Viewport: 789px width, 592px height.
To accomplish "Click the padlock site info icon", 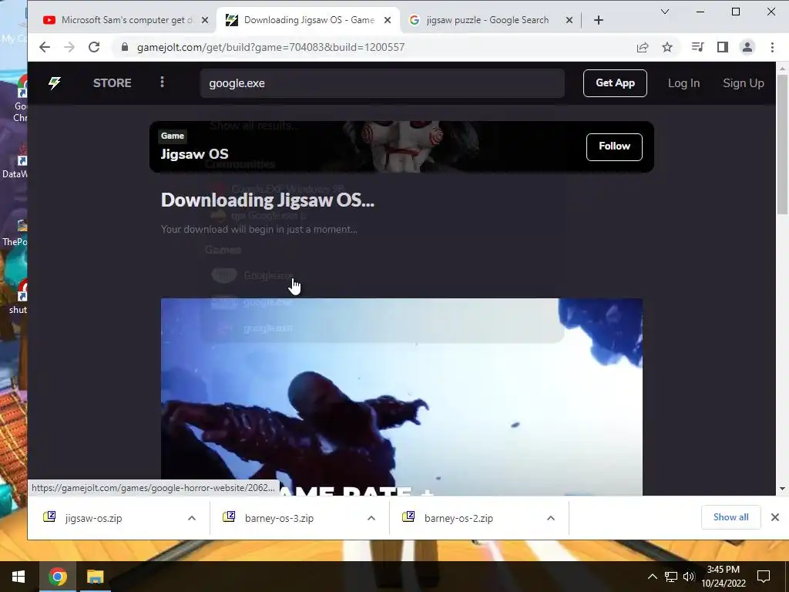I will [x=125, y=47].
